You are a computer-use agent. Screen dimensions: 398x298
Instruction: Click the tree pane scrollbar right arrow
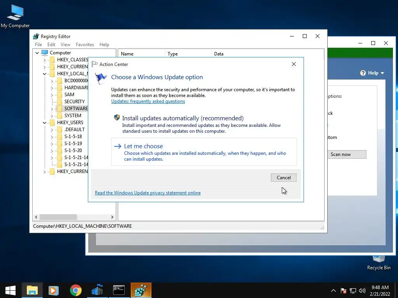[x=112, y=217]
